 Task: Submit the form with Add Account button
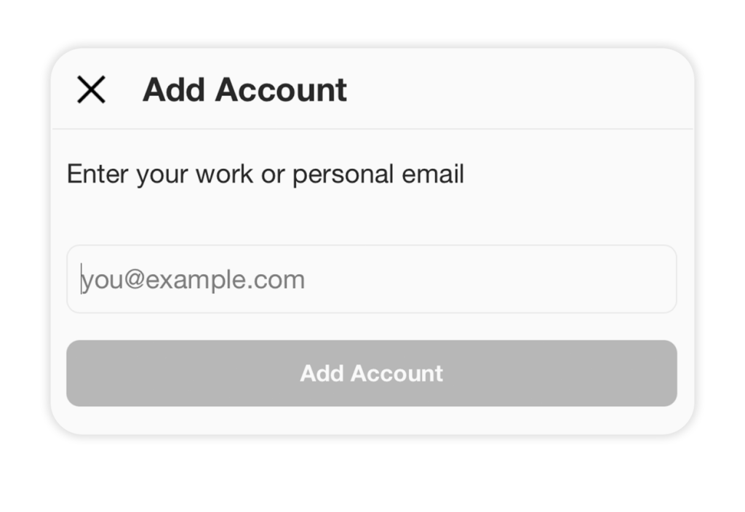[371, 373]
